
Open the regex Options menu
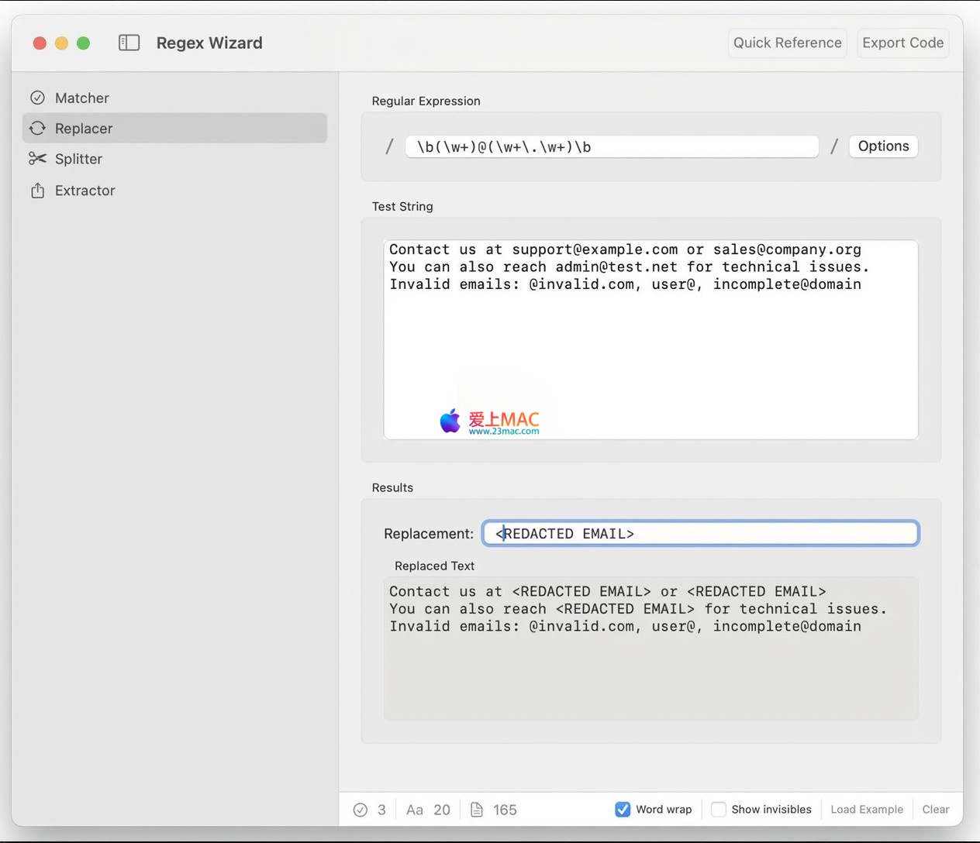(x=883, y=146)
